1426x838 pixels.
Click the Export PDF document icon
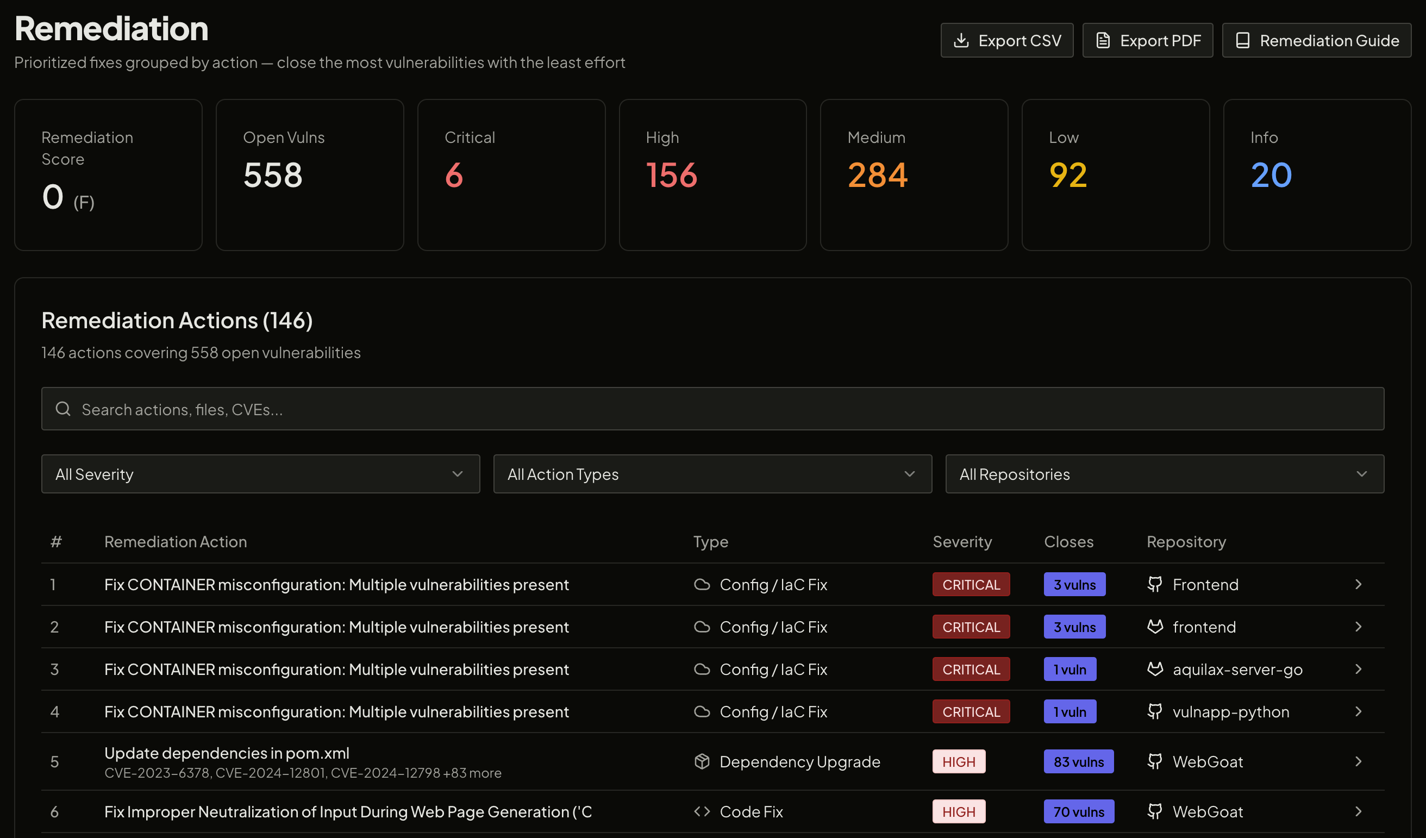[x=1103, y=40]
